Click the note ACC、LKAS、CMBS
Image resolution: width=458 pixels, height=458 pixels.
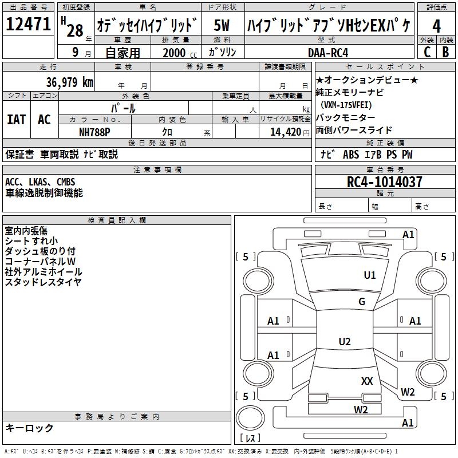click(x=40, y=182)
